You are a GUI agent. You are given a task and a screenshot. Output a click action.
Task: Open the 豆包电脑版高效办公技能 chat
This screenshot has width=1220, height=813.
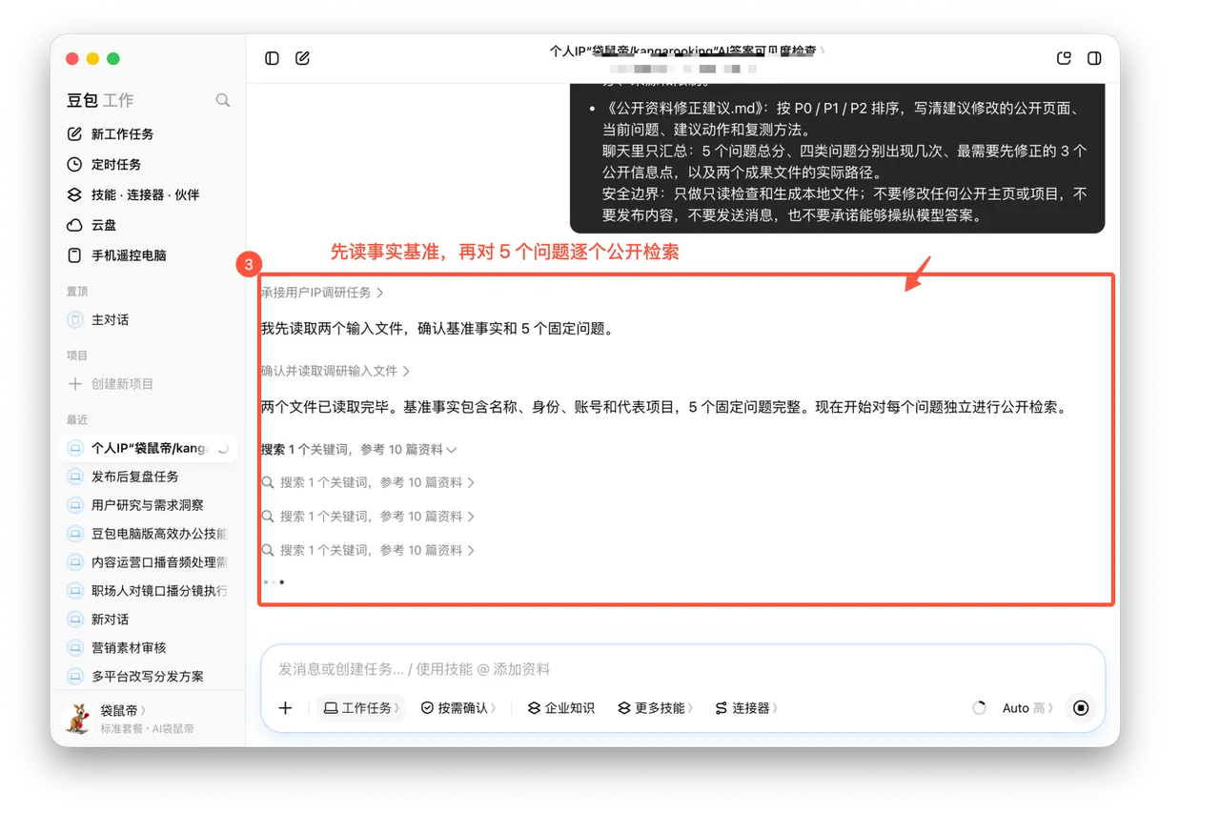point(148,534)
